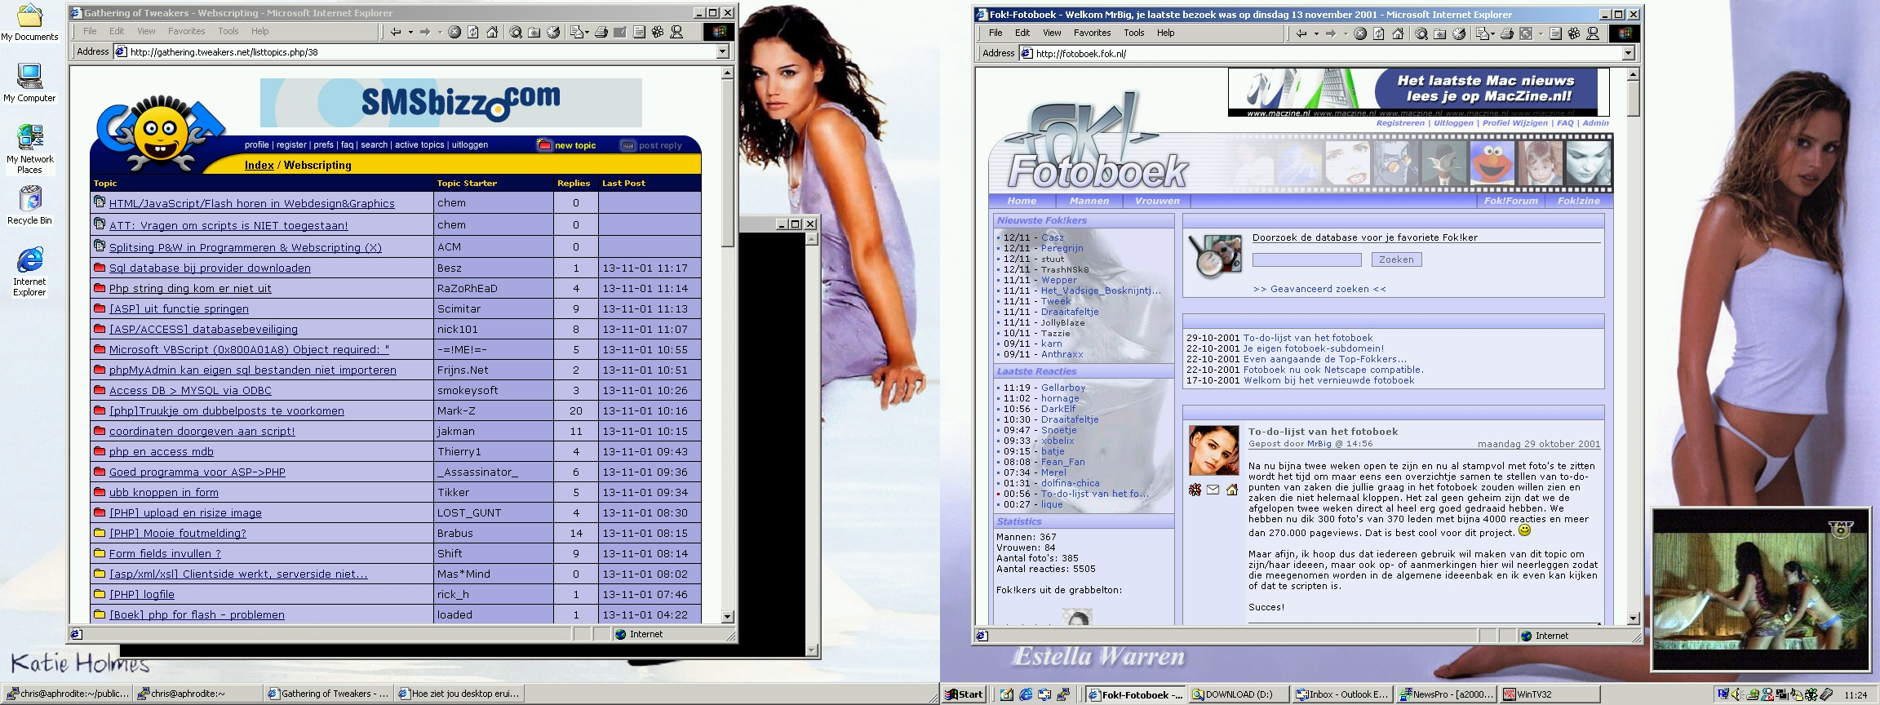The height and width of the screenshot is (705, 1880).
Task: Click Back arrow in Fok!-Fotoboek window
Action: [x=1301, y=33]
